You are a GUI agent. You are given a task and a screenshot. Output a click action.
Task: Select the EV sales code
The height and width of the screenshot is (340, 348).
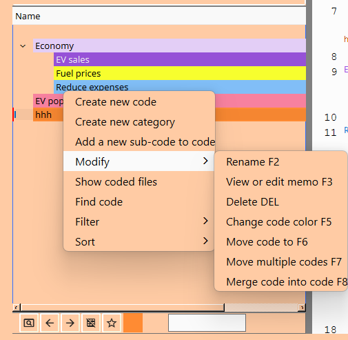coord(180,59)
